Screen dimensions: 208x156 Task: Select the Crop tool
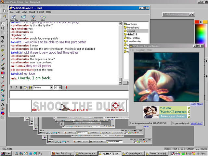tap(3, 37)
